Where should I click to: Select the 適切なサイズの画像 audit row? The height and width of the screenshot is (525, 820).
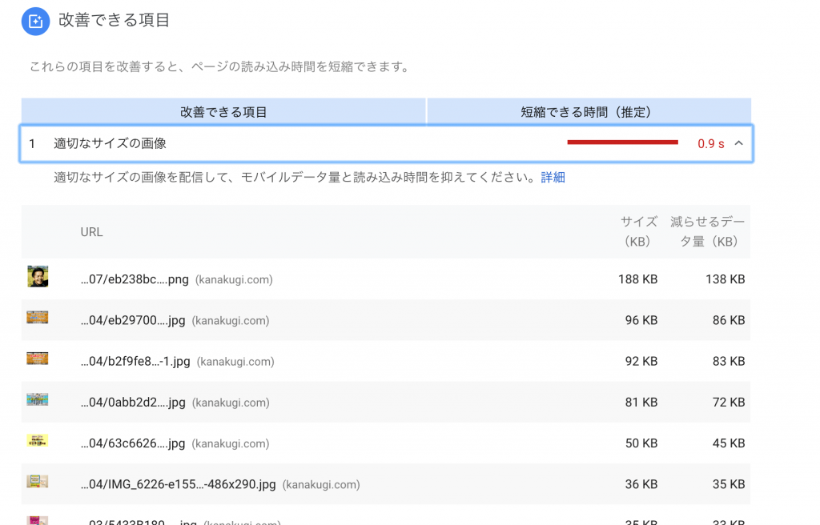386,143
